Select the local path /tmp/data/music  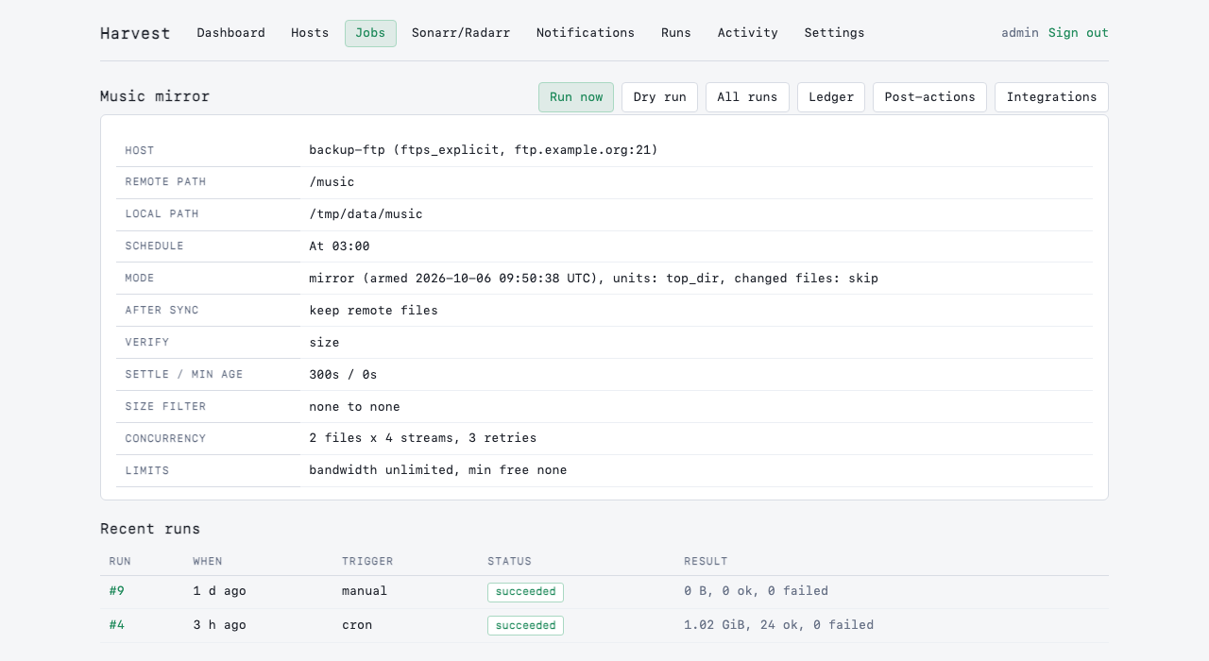pos(366,214)
